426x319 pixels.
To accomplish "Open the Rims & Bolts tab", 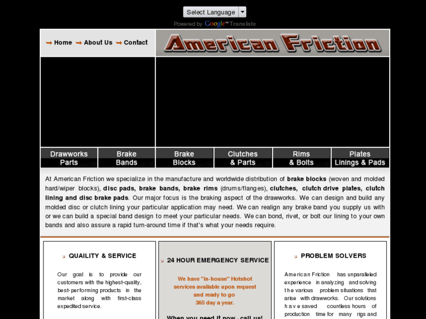I will tap(302, 158).
